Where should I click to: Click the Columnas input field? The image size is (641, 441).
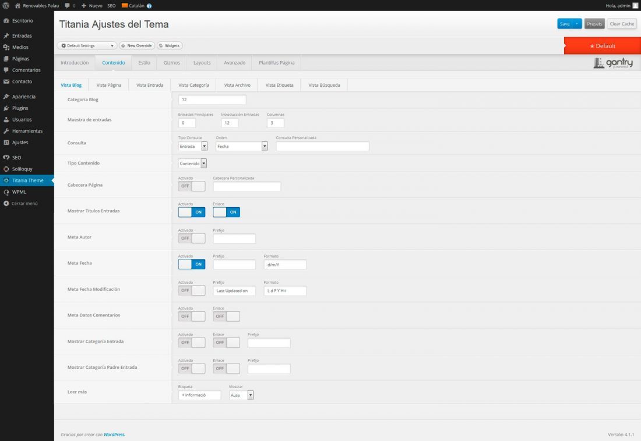coord(276,123)
